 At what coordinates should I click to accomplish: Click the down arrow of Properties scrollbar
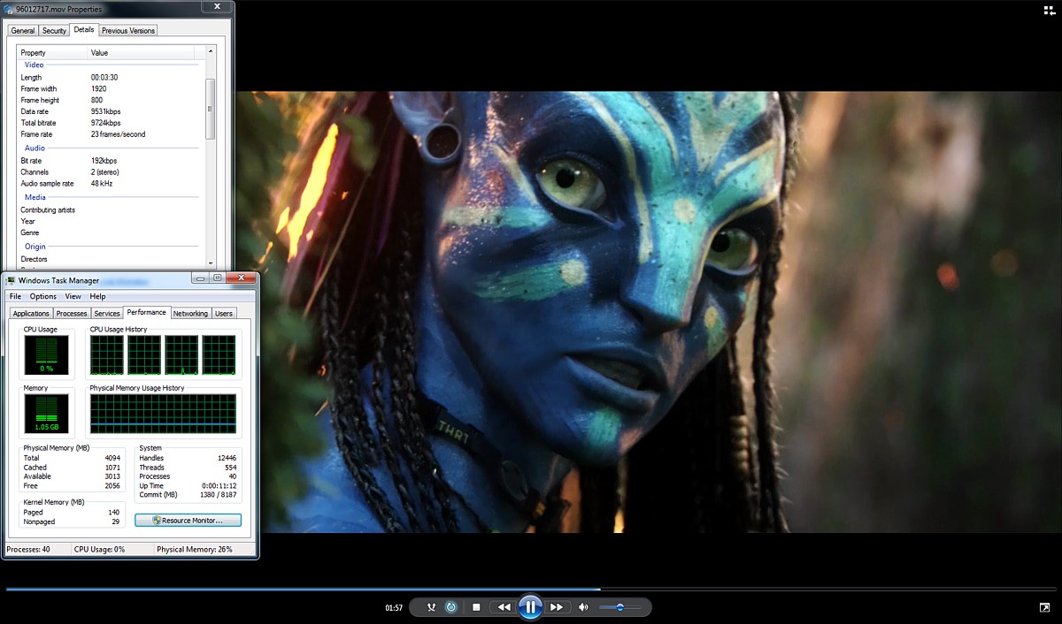(211, 263)
